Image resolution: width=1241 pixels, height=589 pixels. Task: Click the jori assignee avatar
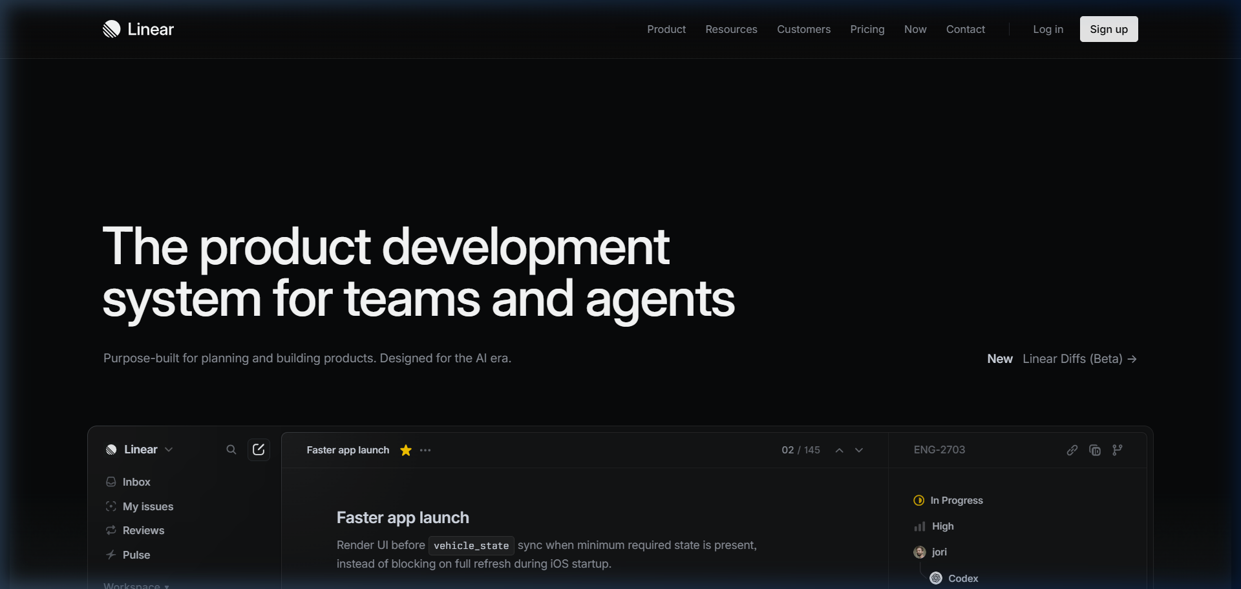[920, 552]
